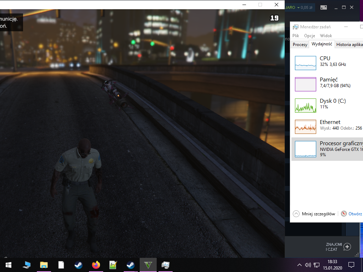
Task: Click the Steam taskbar icon beside GTA V
Action: click(130, 265)
